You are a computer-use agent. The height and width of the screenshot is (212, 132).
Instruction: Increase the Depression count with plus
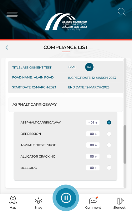pyautogui.click(x=96, y=134)
